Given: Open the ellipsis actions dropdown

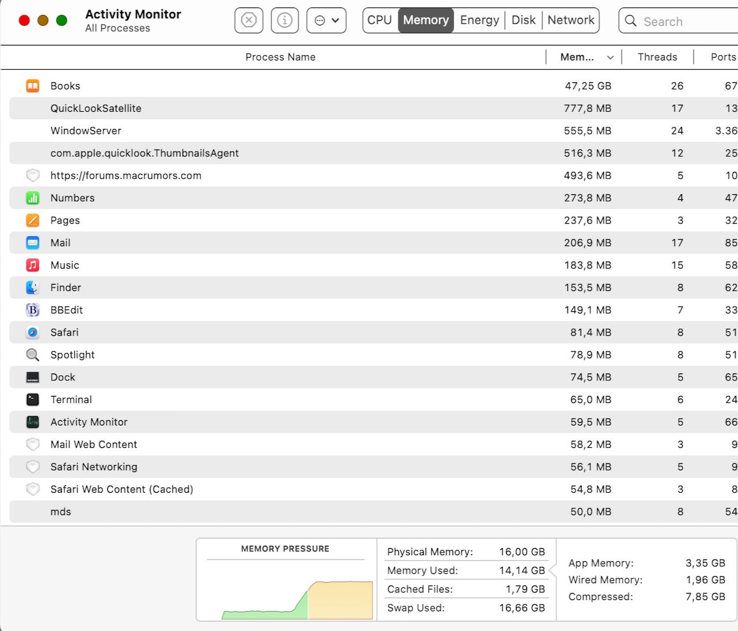Looking at the screenshot, I should point(326,21).
